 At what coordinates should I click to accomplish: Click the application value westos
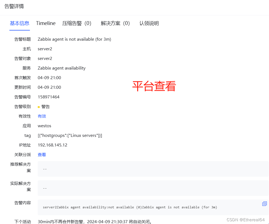[x=45, y=126]
